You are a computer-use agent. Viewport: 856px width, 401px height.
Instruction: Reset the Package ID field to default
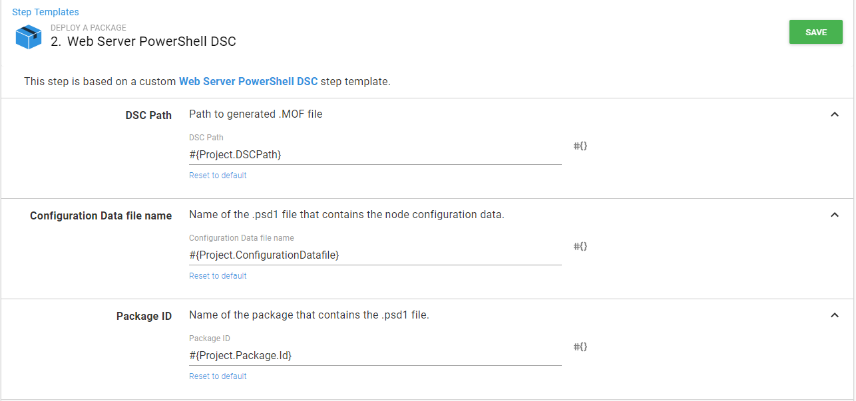[218, 376]
